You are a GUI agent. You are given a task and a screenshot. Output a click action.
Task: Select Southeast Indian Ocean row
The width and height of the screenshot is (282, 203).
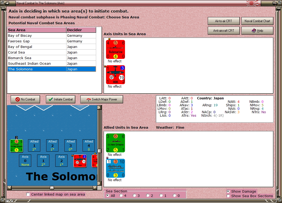pos(52,63)
